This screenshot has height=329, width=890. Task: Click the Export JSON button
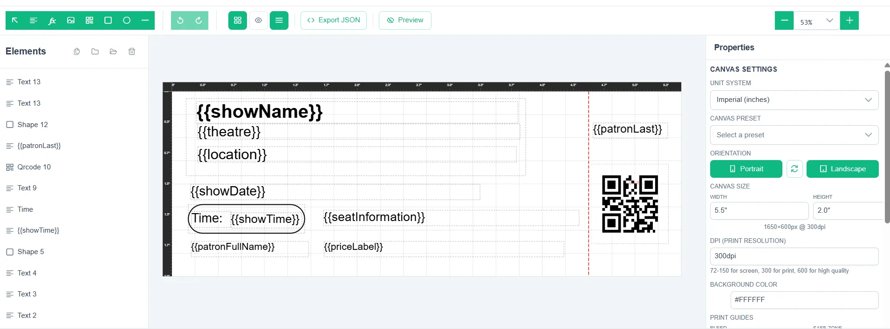click(334, 20)
